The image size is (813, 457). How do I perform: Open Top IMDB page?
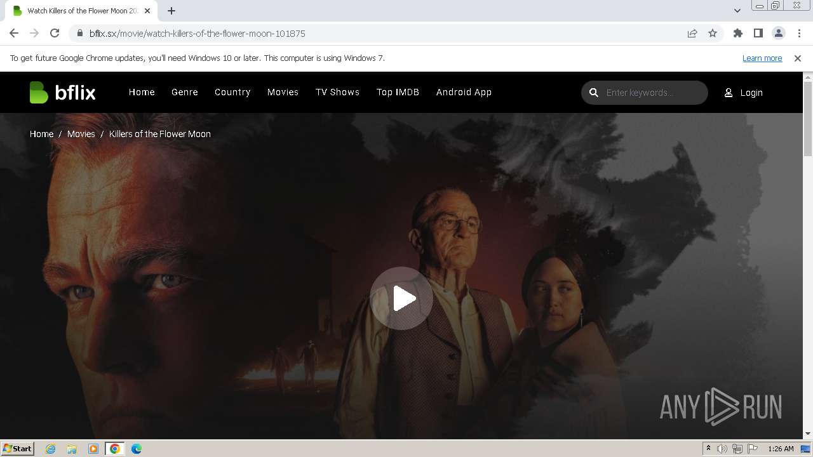click(398, 92)
